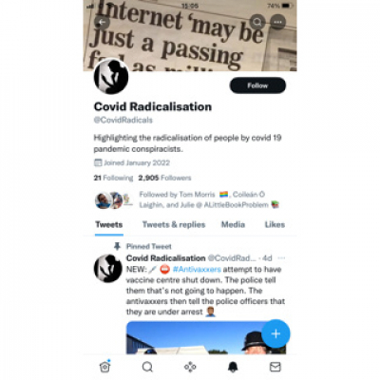Expand the pinned tweet's more options
The height and width of the screenshot is (380, 380).
pyautogui.click(x=281, y=258)
